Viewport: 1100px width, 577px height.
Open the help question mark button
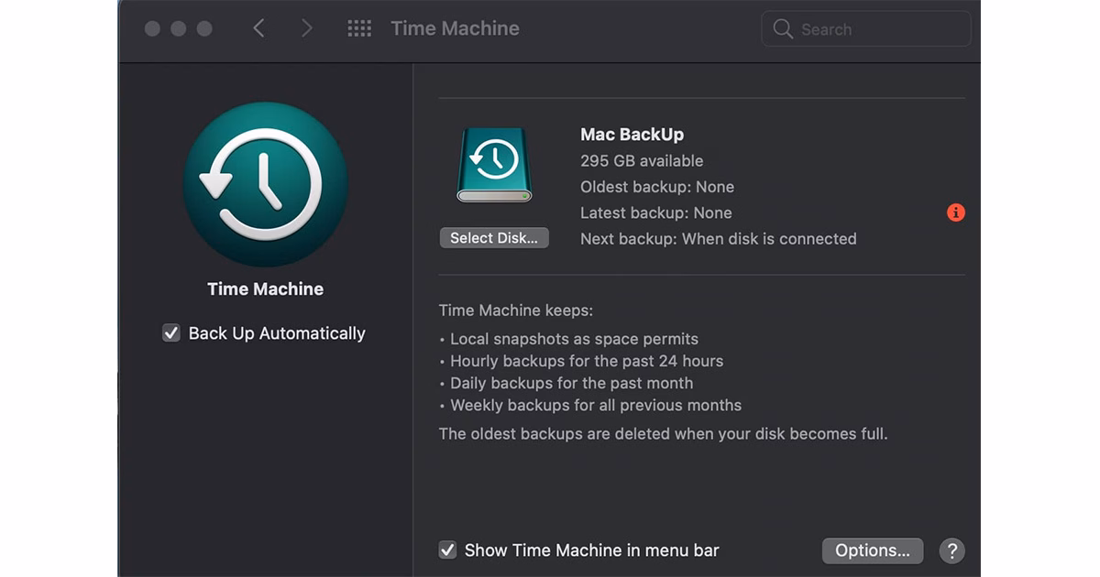click(x=952, y=550)
